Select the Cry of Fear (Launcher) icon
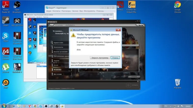Viewport: 193px width, 108px height. coord(17,38)
